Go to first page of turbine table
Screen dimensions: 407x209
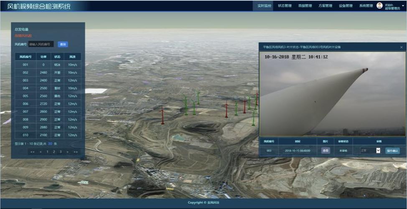click(33, 152)
